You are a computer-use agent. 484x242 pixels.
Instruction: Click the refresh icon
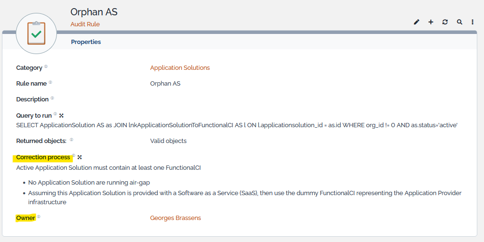coord(445,22)
